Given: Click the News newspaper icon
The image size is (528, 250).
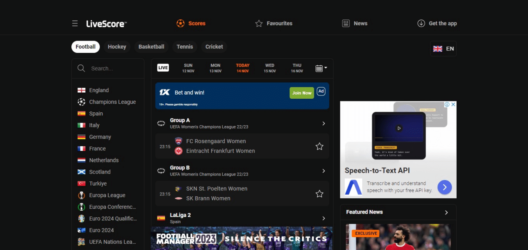Looking at the screenshot, I should coord(346,24).
